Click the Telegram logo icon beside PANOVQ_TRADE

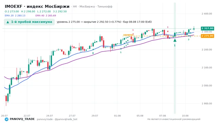coord(7,119)
